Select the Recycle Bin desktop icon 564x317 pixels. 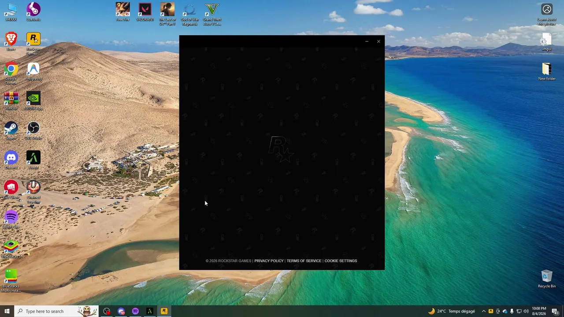547,279
